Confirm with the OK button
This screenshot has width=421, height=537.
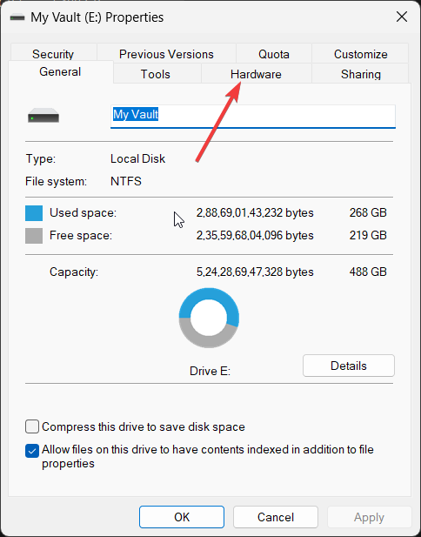click(182, 517)
